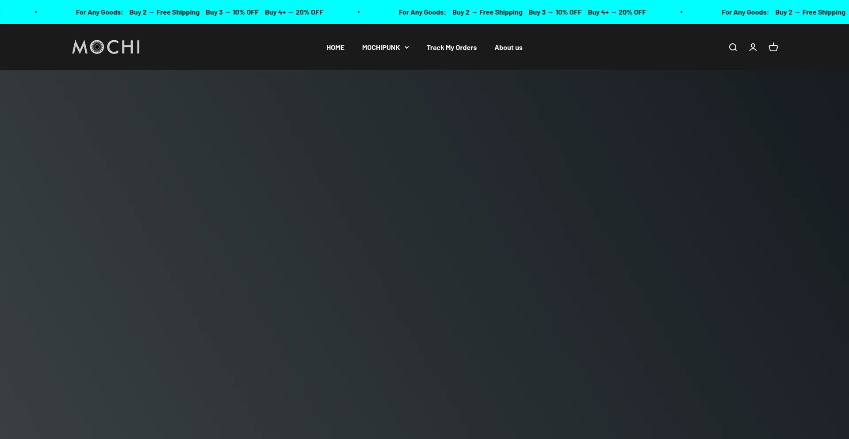Click the MOCHI logo
This screenshot has width=849, height=439.
pyautogui.click(x=106, y=47)
